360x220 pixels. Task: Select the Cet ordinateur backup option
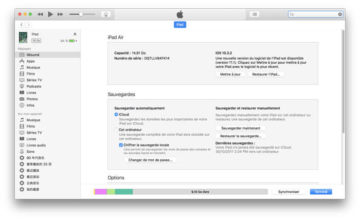pos(116,130)
